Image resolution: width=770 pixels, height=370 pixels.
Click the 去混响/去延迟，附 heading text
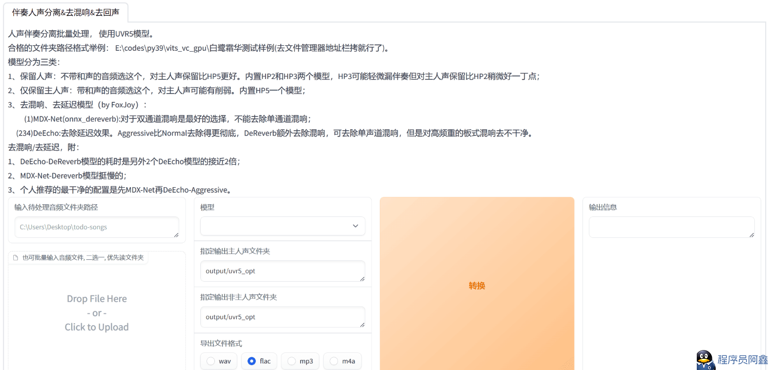tap(44, 147)
